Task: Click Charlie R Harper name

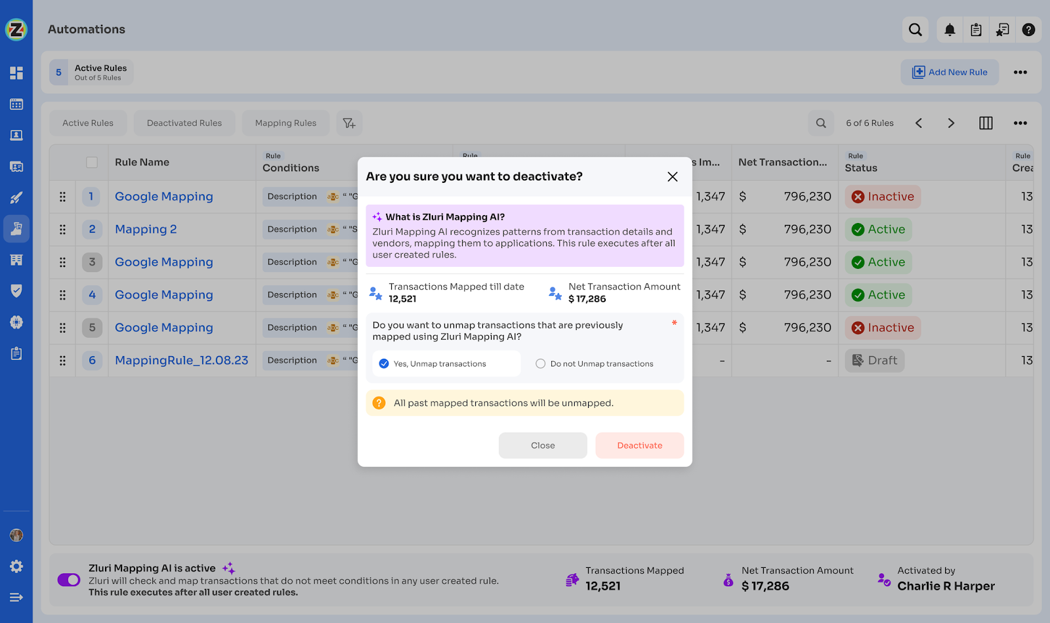Action: [946, 586]
